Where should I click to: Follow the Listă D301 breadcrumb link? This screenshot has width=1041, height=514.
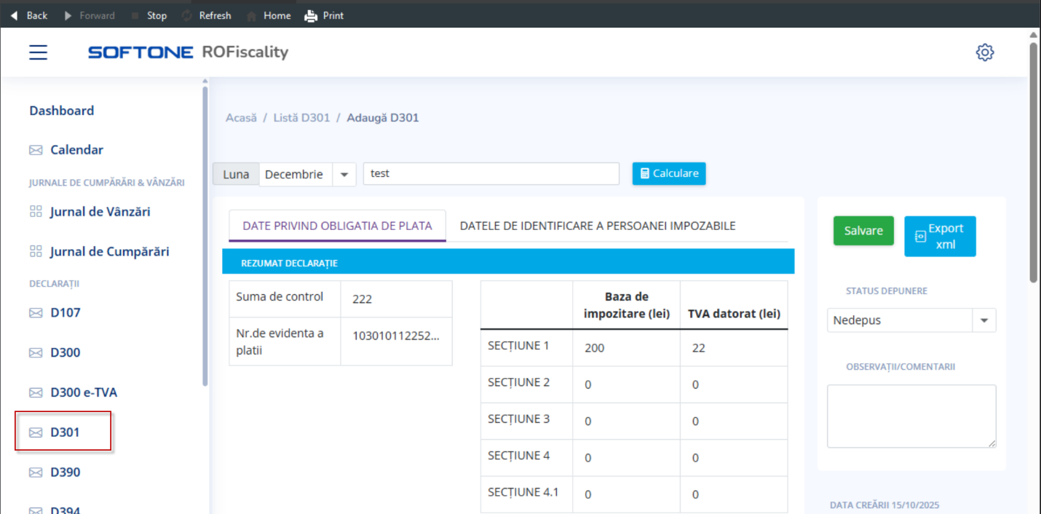click(301, 117)
